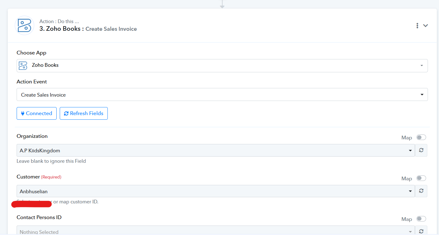The width and height of the screenshot is (439, 240).
Task: Click the 'Action Event' field label
Action: pyautogui.click(x=32, y=82)
